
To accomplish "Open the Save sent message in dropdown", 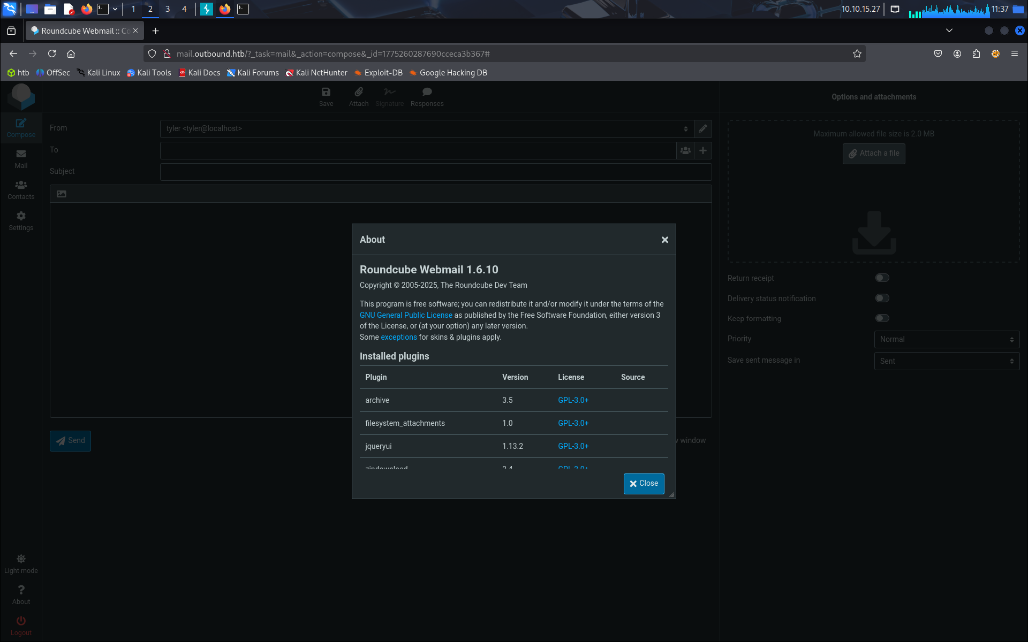I will click(946, 361).
